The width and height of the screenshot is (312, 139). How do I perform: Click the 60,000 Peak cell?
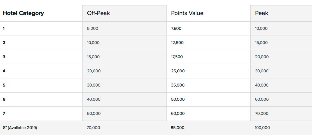(x=262, y=100)
